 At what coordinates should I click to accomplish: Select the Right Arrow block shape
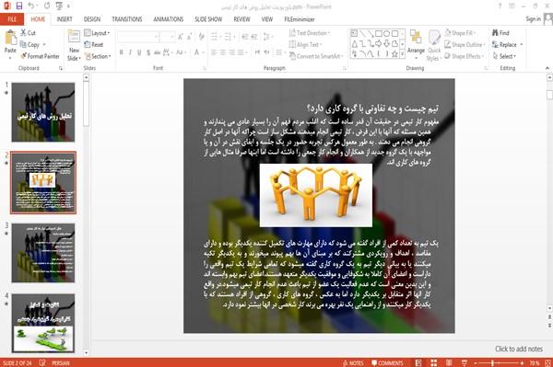(x=379, y=43)
